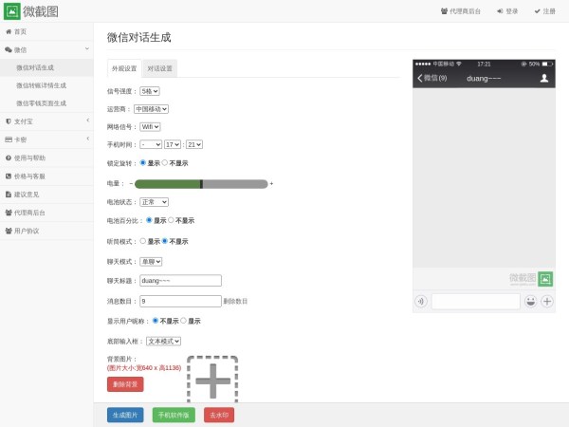The image size is (569, 427).
Task: Click the voice input icon in chat bar
Action: pyautogui.click(x=420, y=302)
